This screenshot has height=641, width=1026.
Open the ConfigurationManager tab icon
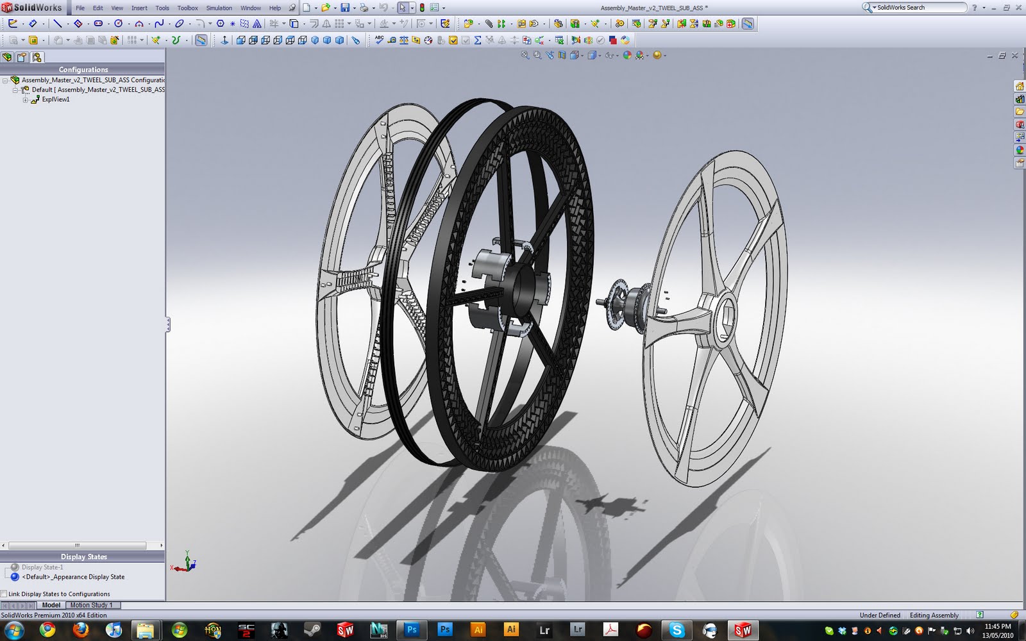coord(37,57)
